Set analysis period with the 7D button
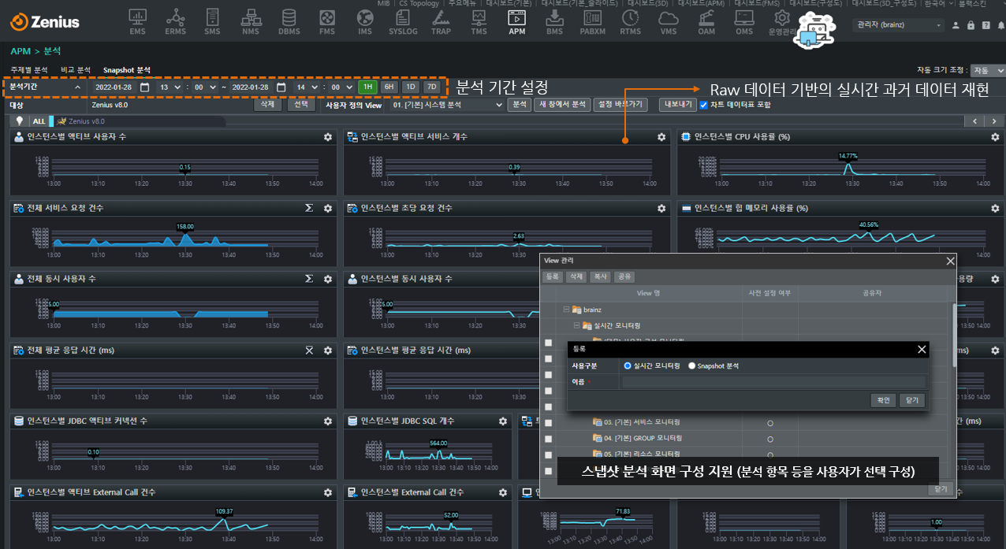The image size is (1006, 549). click(x=431, y=87)
